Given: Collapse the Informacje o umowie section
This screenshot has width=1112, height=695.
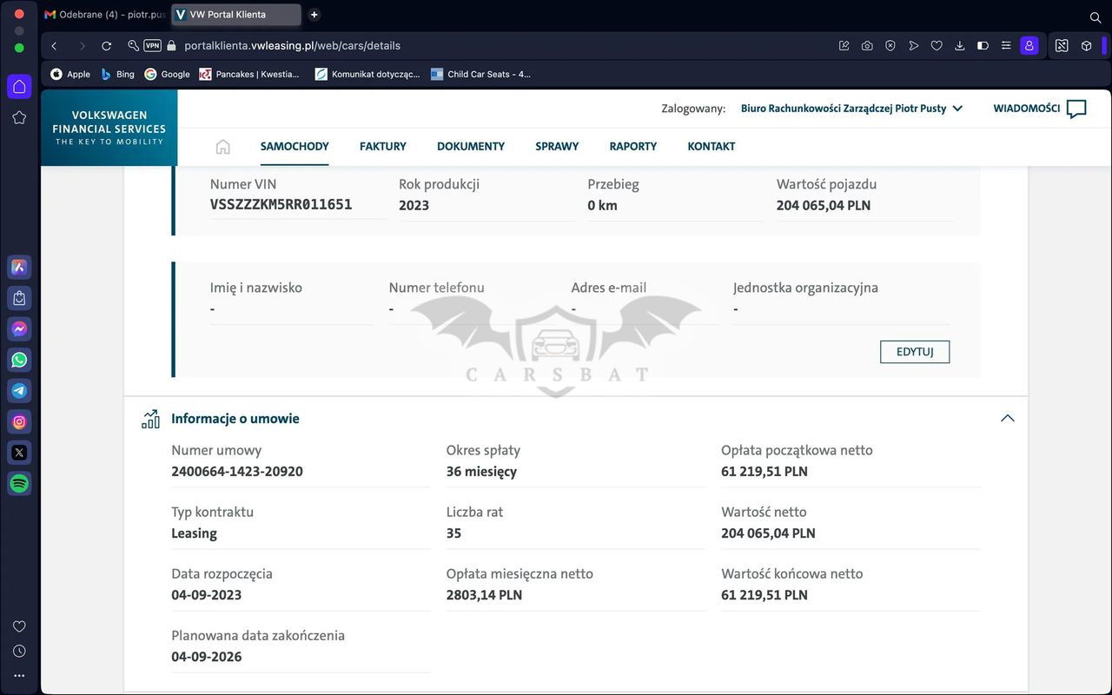Looking at the screenshot, I should [x=1007, y=419].
